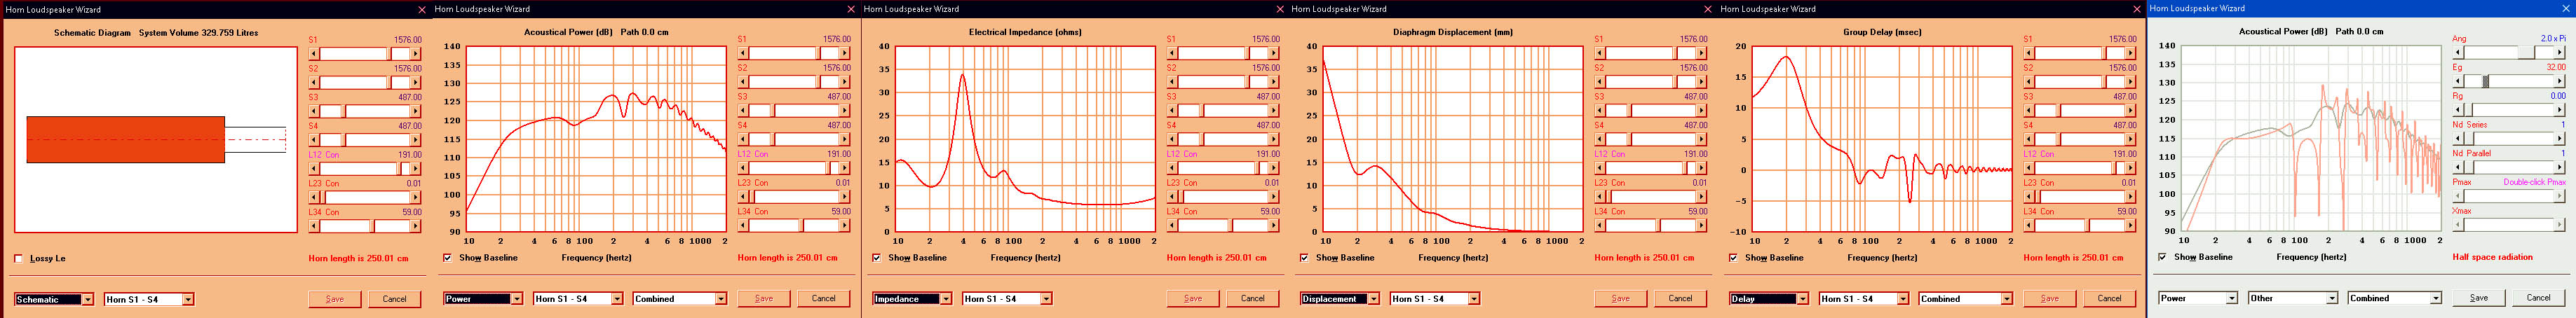Image resolution: width=2576 pixels, height=318 pixels.
Task: Click Nd Series slider right arrow in grey Power window
Action: click(2561, 138)
